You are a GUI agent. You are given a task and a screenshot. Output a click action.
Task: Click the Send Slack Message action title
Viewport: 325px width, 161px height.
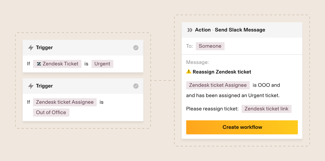(240, 30)
